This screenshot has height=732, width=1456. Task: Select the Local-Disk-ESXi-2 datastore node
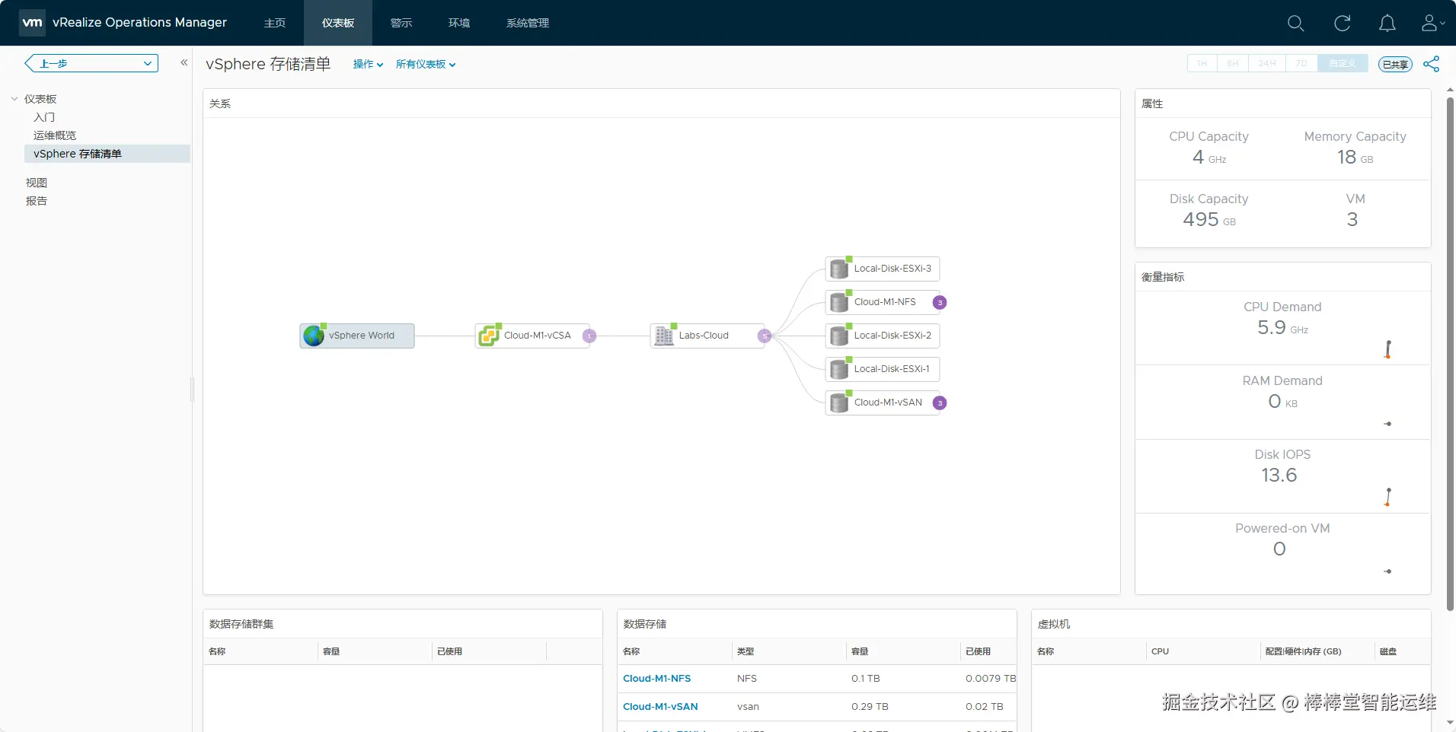pos(883,336)
